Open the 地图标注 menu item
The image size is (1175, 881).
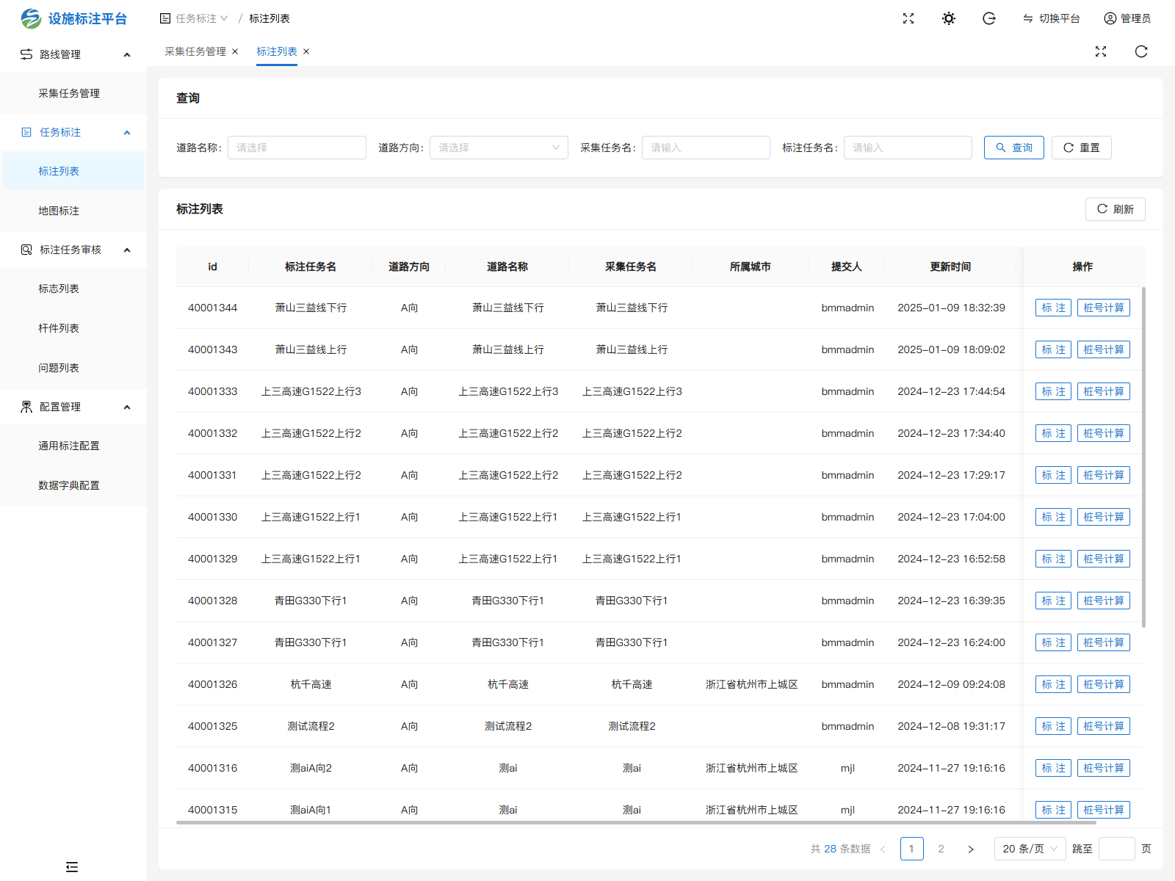58,211
